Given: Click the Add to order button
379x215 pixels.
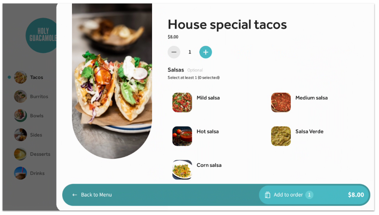Looking at the screenshot, I should tap(314, 195).
